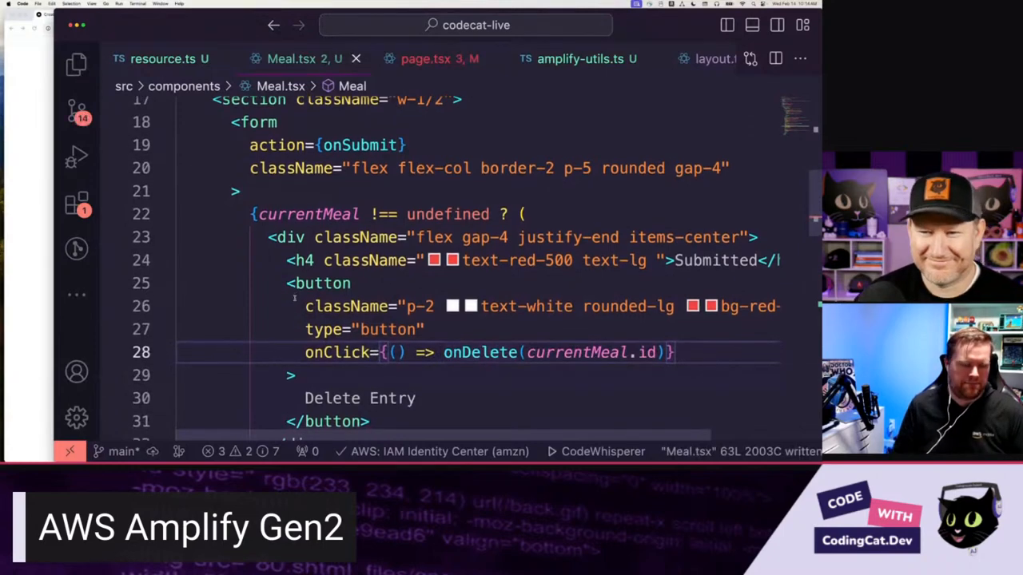Viewport: 1023px width, 575px height.
Task: Toggle the primary side bar layout icon
Action: pos(727,25)
